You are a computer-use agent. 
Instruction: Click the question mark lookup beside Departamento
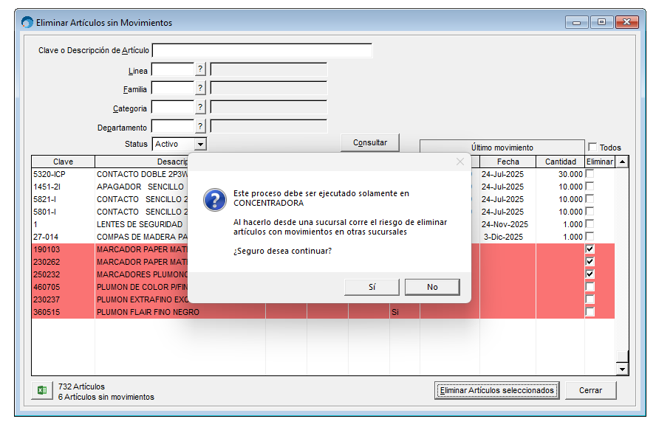[x=199, y=127]
